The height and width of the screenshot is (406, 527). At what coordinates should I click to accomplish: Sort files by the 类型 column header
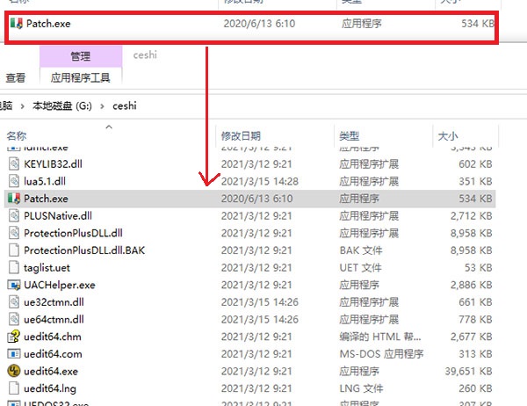point(349,136)
